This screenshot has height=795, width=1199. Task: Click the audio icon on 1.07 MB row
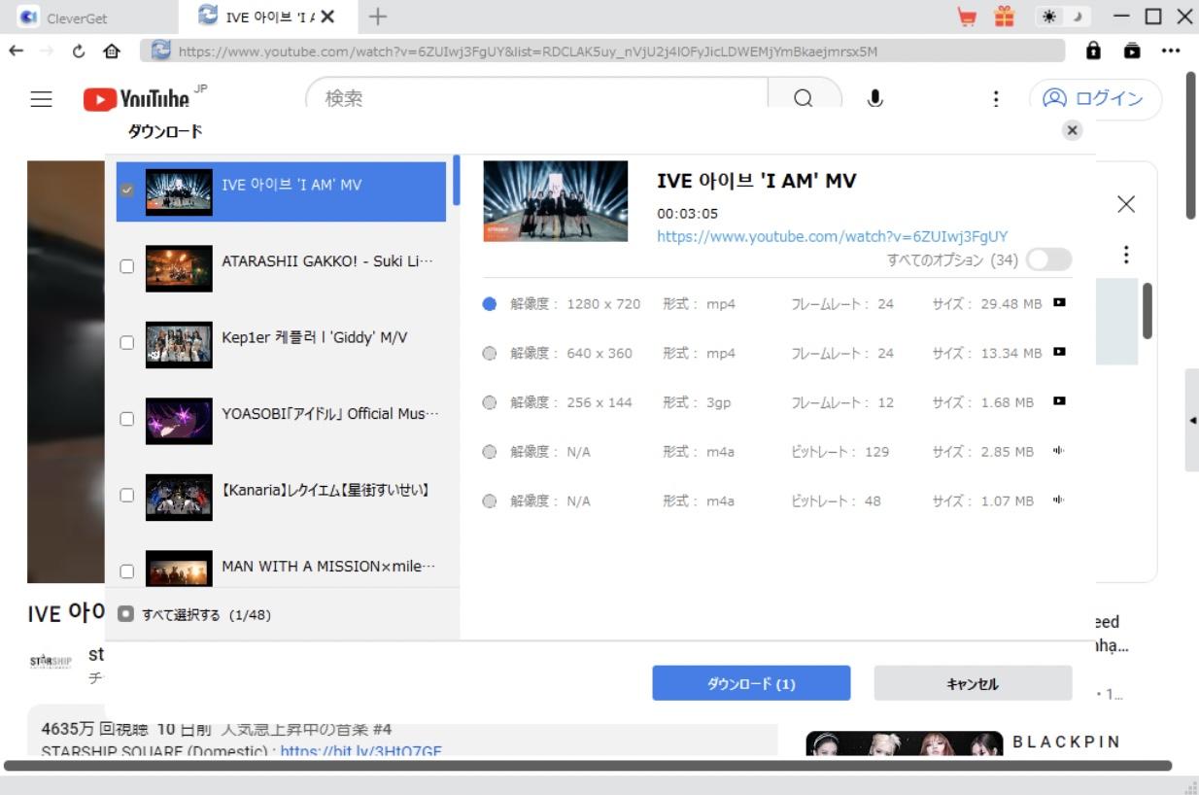click(x=1059, y=501)
